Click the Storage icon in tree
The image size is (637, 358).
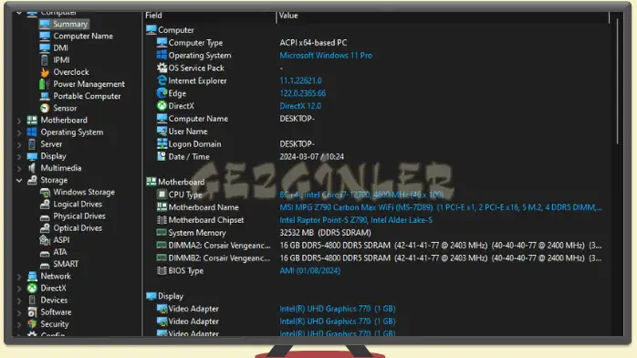point(32,180)
